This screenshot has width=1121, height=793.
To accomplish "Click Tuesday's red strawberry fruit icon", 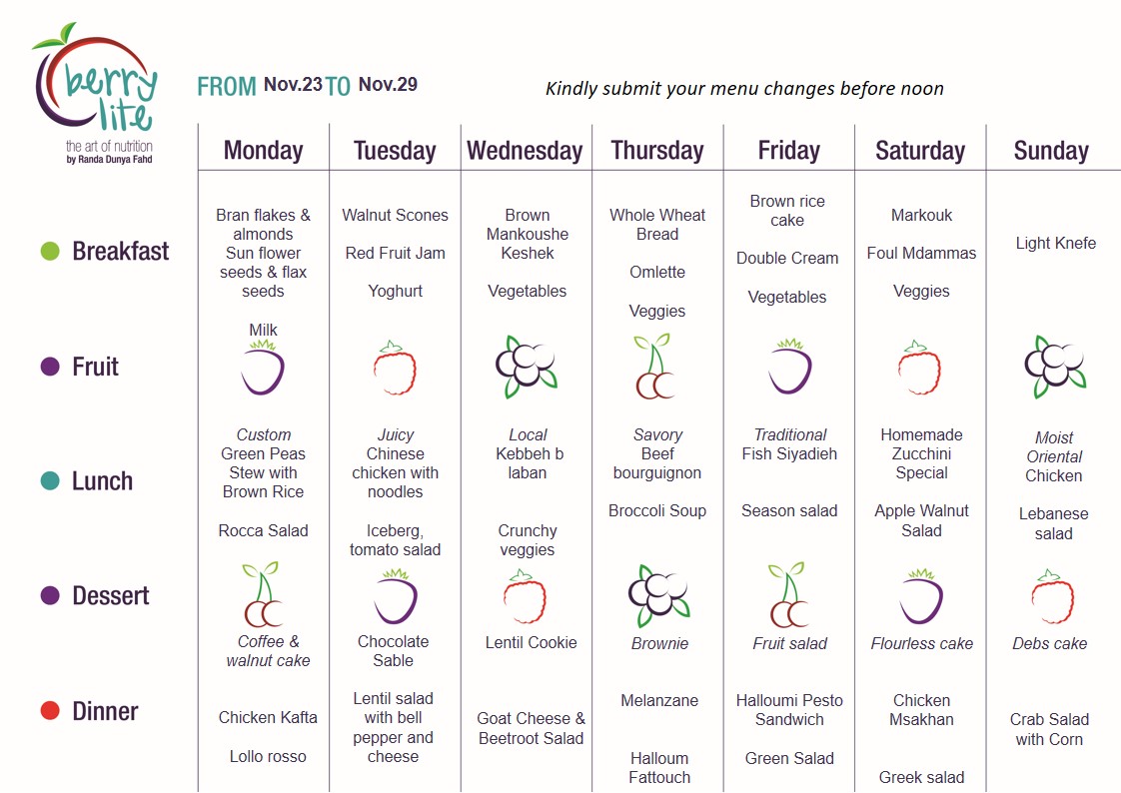I will click(395, 368).
